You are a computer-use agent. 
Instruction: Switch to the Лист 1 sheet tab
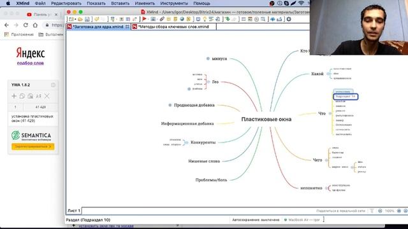[74, 211]
